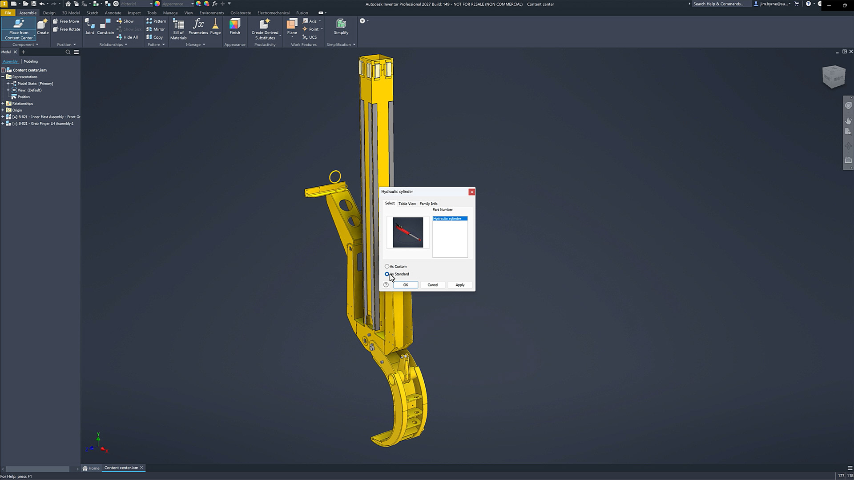This screenshot has width=854, height=480.
Task: Expand the Simplification panel dropdown
Action: pyautogui.click(x=341, y=44)
